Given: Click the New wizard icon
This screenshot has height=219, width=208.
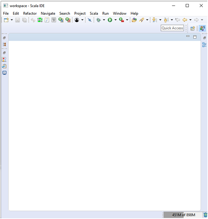Looking at the screenshot, I should pos(6,20).
